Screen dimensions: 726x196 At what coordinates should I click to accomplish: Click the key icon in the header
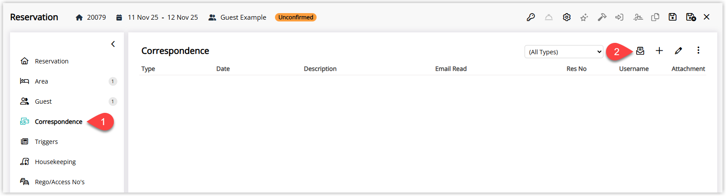coord(531,17)
